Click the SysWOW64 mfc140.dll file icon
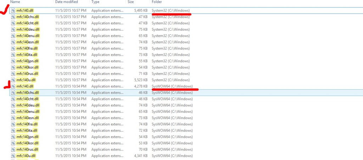 point(13,86)
